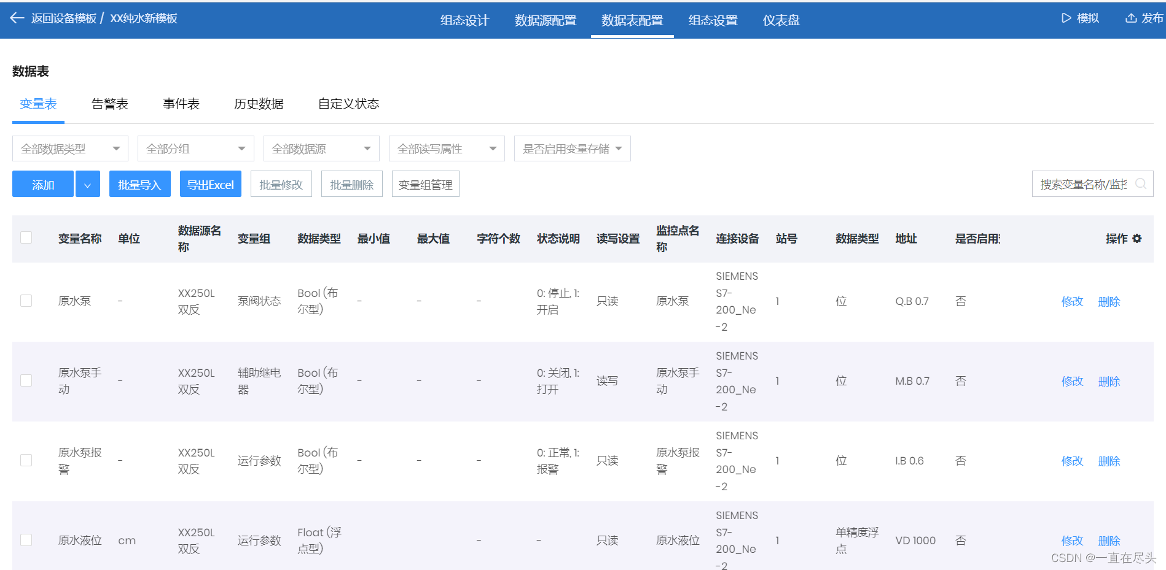Open the 是否启用变量存储 dropdown
This screenshot has width=1166, height=570.
point(573,148)
